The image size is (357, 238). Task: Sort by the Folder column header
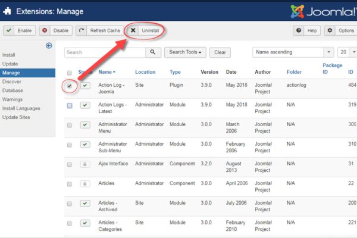[294, 72]
